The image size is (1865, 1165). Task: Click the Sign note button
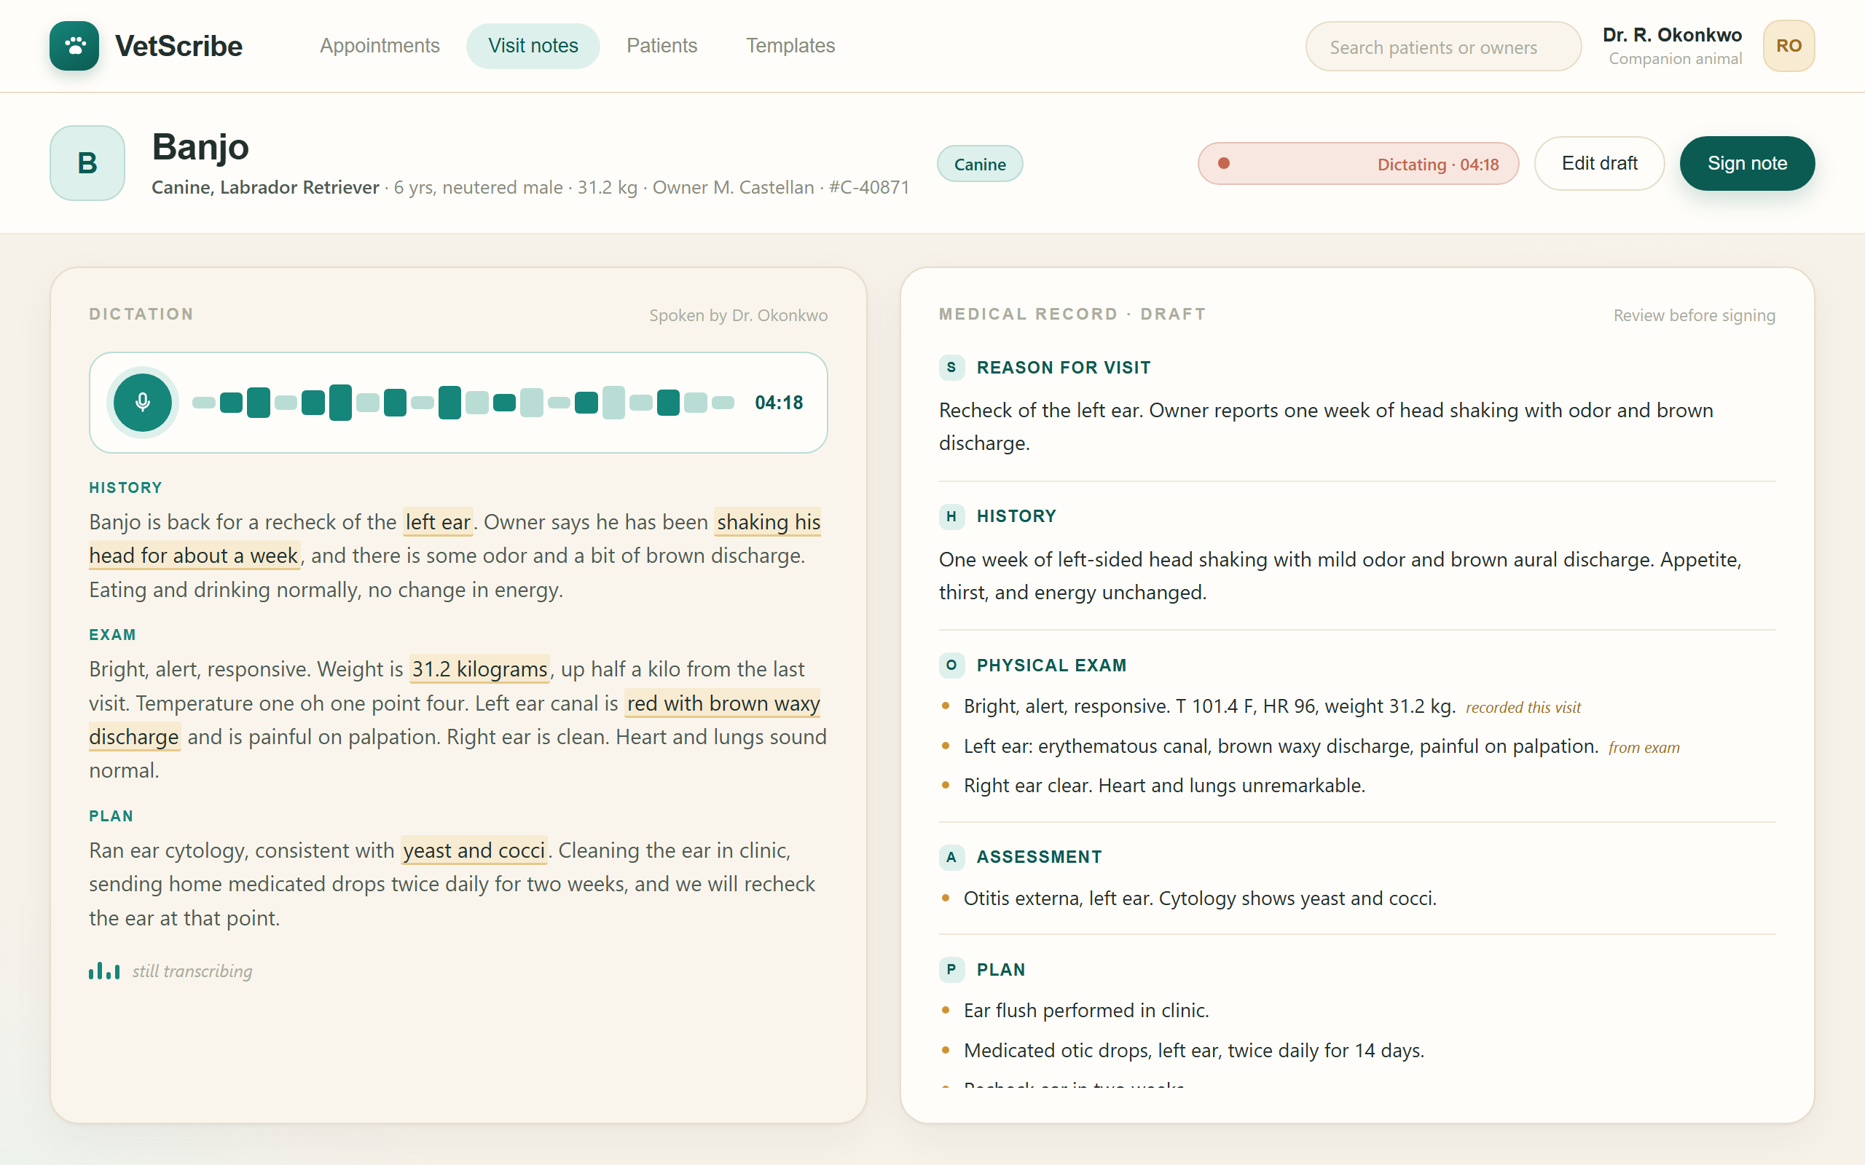pos(1747,163)
